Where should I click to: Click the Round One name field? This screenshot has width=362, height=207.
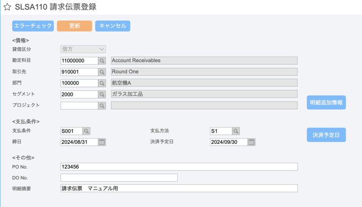click(204, 72)
